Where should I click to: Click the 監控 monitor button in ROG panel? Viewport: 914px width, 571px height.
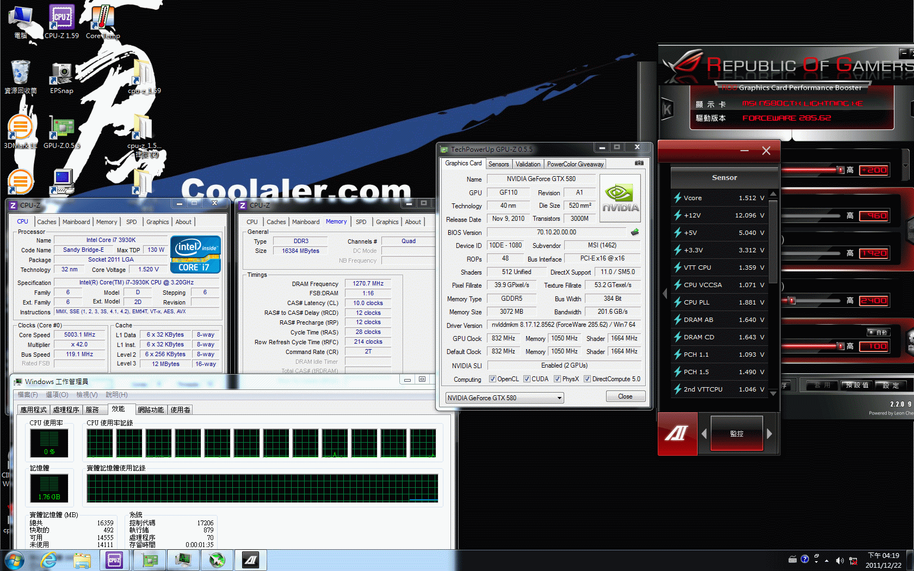[737, 433]
